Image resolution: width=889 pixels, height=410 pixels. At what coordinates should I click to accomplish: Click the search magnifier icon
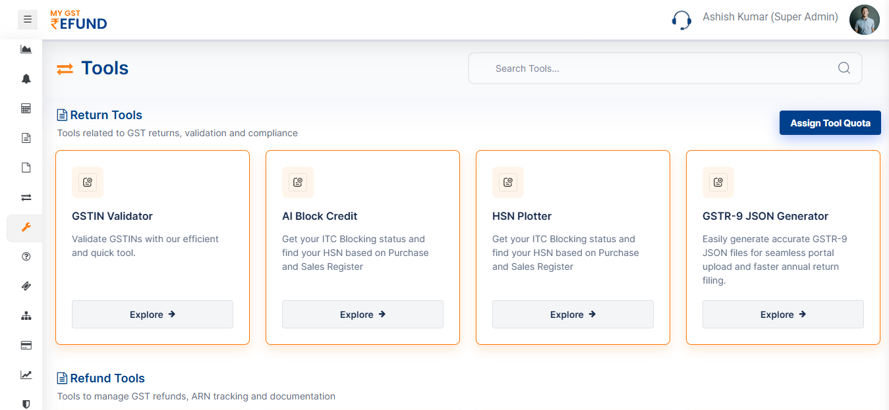click(x=844, y=68)
